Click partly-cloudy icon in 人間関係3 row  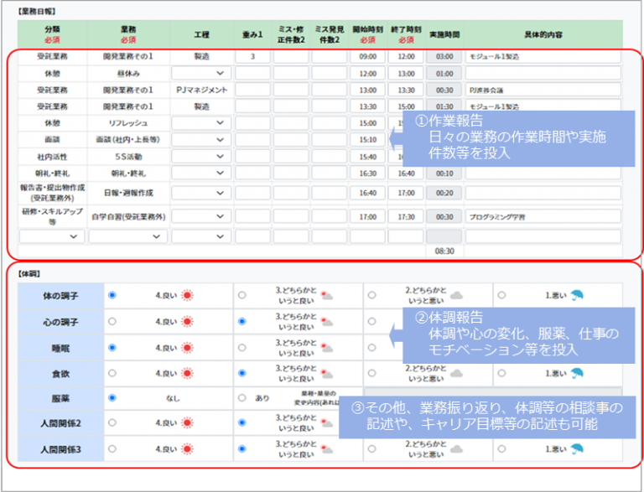[327, 449]
